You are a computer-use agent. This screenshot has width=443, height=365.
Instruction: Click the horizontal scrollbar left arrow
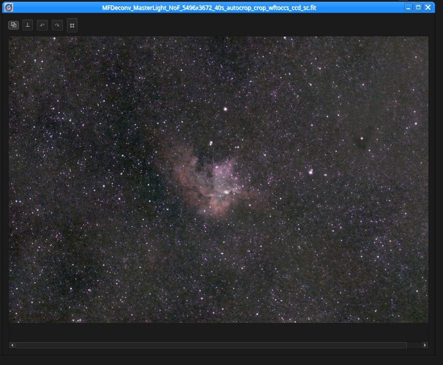click(x=12, y=345)
